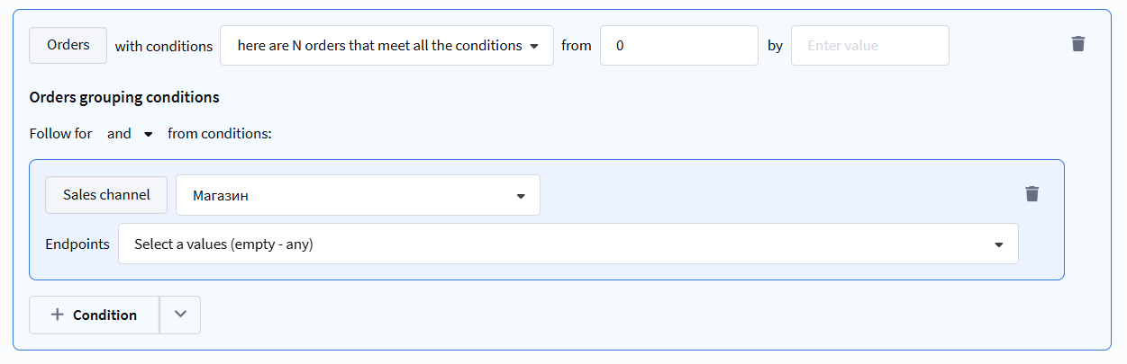Click the plus icon on Condition button

coord(58,315)
